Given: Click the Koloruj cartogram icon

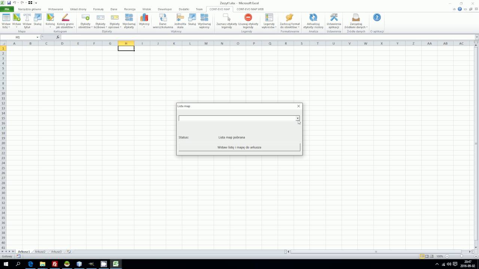Looking at the screenshot, I should click(50, 21).
